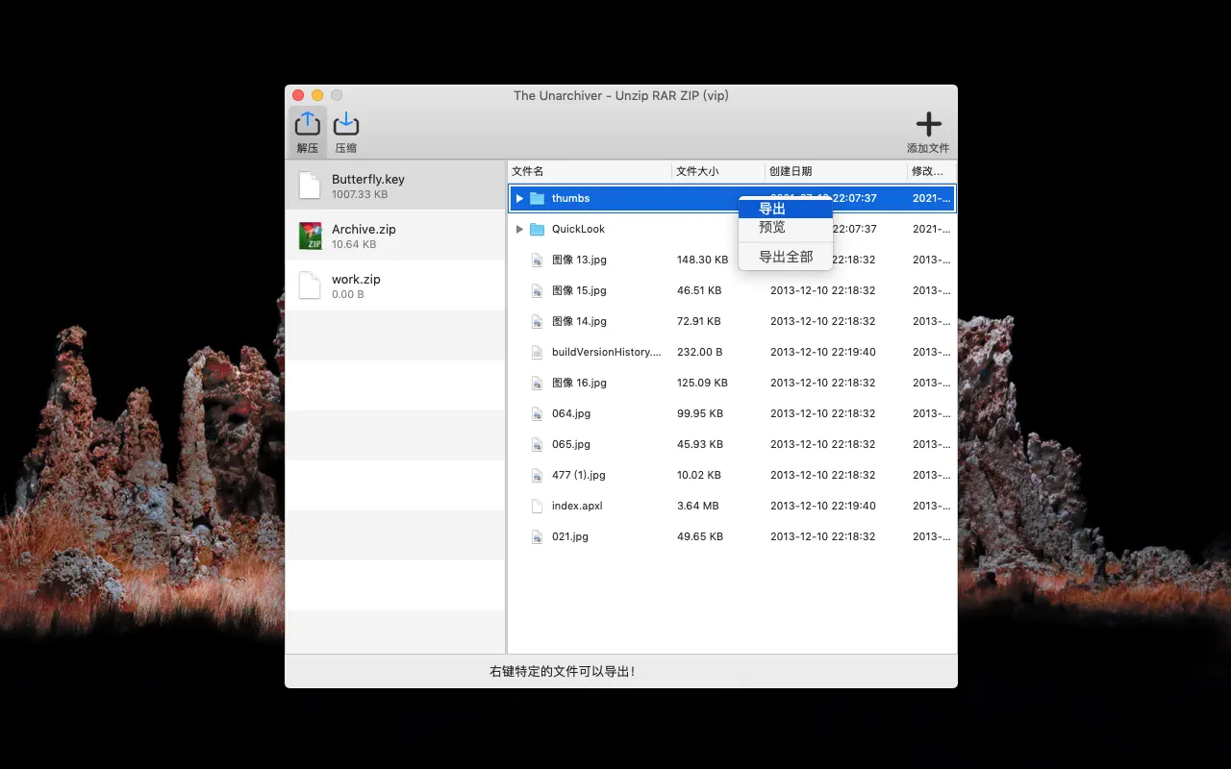Click the document icon beside Butterfly.key
Screen dimensions: 1231x769
[309, 184]
